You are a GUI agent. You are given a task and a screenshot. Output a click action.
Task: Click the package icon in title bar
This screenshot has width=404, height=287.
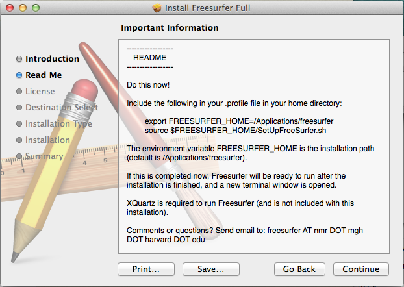click(x=157, y=8)
